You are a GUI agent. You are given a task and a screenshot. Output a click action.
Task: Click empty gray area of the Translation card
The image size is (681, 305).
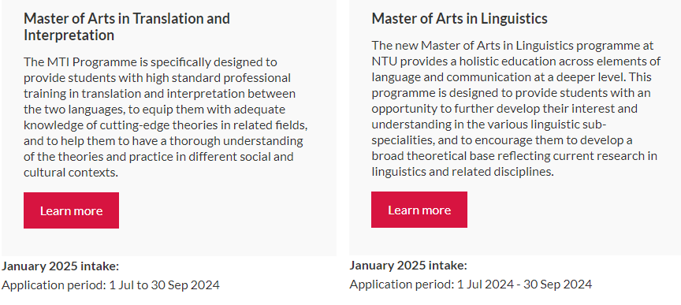pos(226,218)
